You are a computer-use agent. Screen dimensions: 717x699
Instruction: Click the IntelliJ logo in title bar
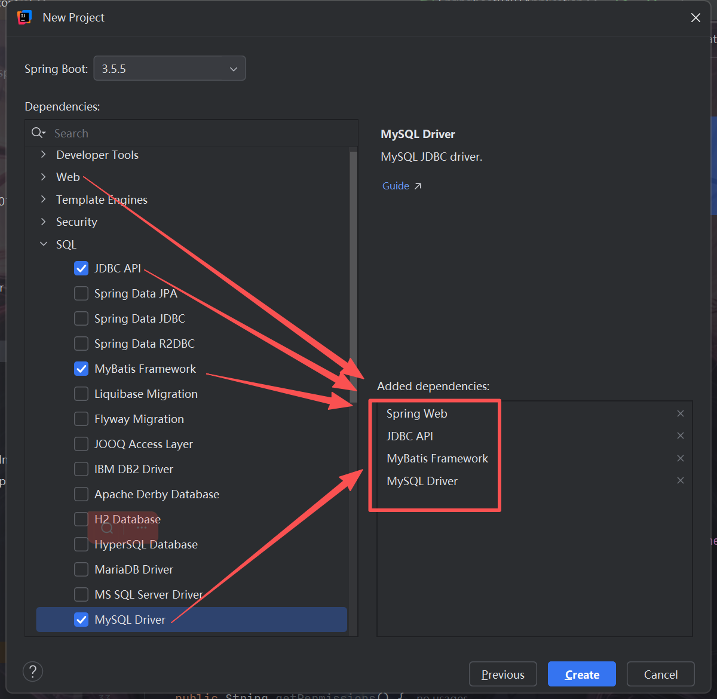click(x=24, y=17)
